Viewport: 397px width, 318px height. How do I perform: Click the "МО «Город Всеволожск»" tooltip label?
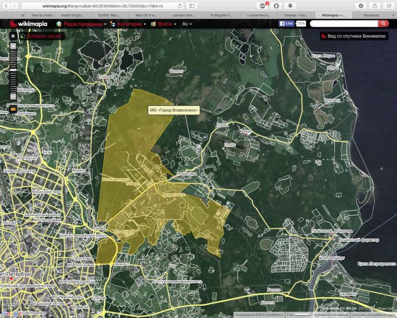(174, 110)
